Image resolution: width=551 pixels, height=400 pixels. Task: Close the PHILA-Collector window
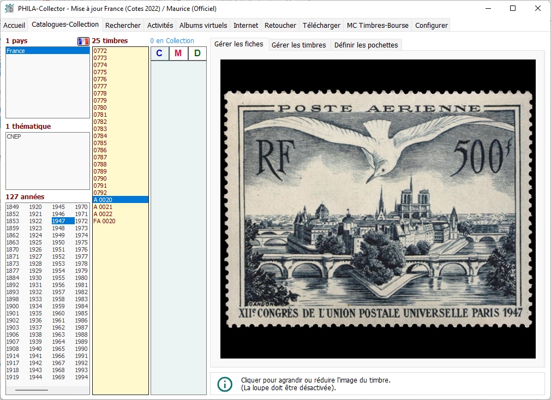(x=538, y=8)
